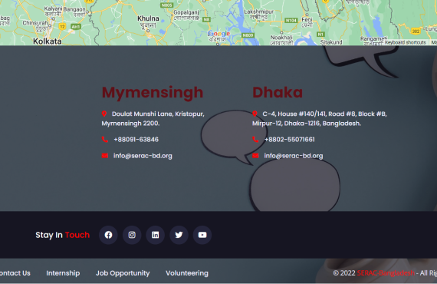The height and width of the screenshot is (284, 437).
Task: Click the Google logo on the map
Action: click(x=219, y=34)
